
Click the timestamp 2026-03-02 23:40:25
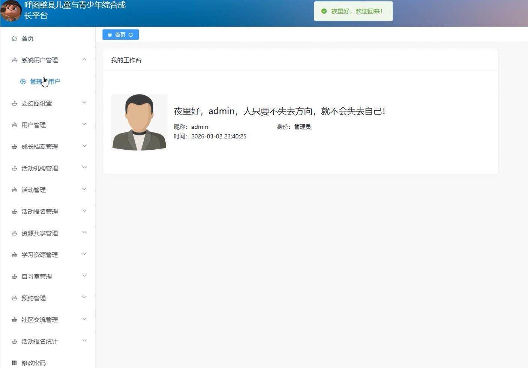(219, 136)
